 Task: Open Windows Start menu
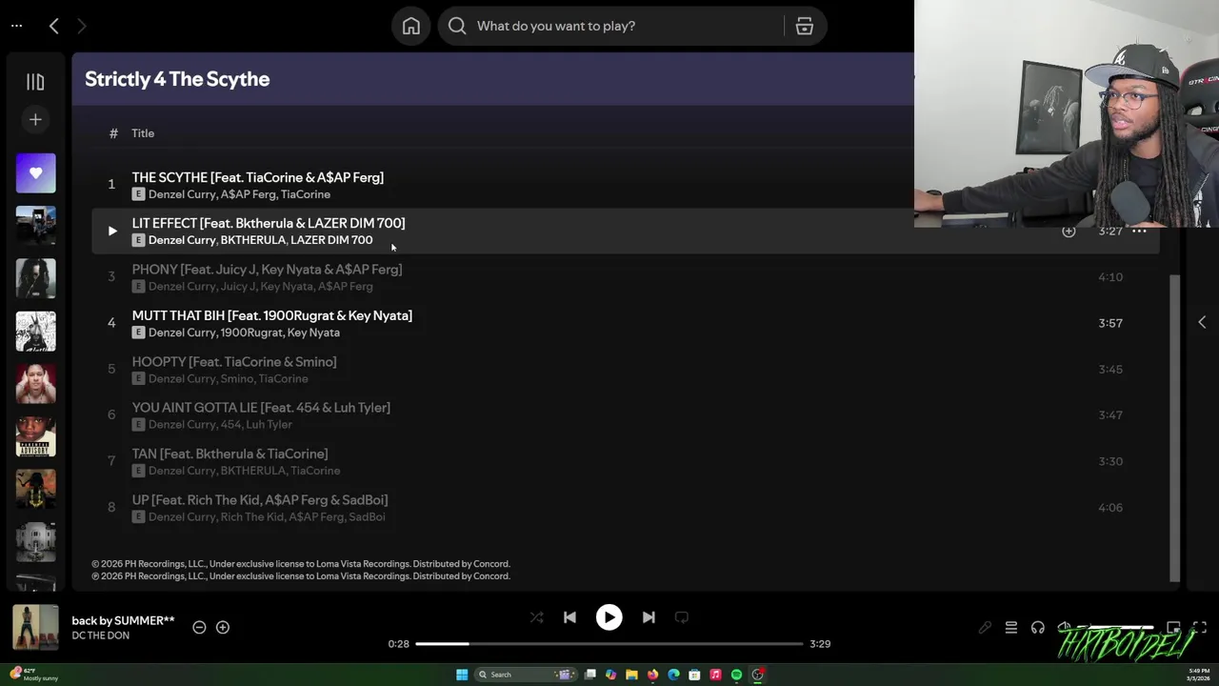[462, 675]
